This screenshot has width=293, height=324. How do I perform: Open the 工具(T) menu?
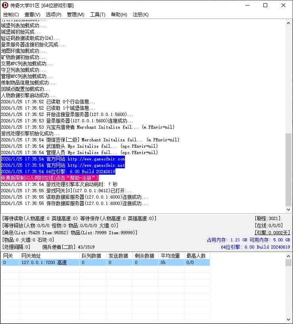tap(98, 15)
